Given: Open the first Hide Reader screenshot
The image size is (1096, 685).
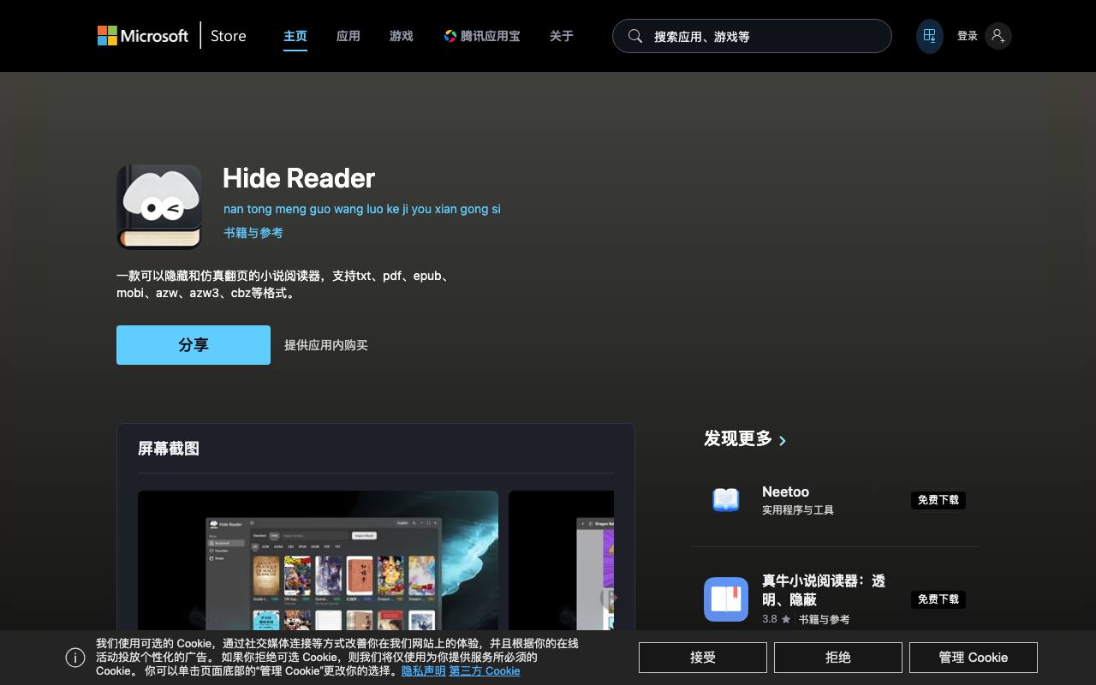Looking at the screenshot, I should pyautogui.click(x=318, y=561).
